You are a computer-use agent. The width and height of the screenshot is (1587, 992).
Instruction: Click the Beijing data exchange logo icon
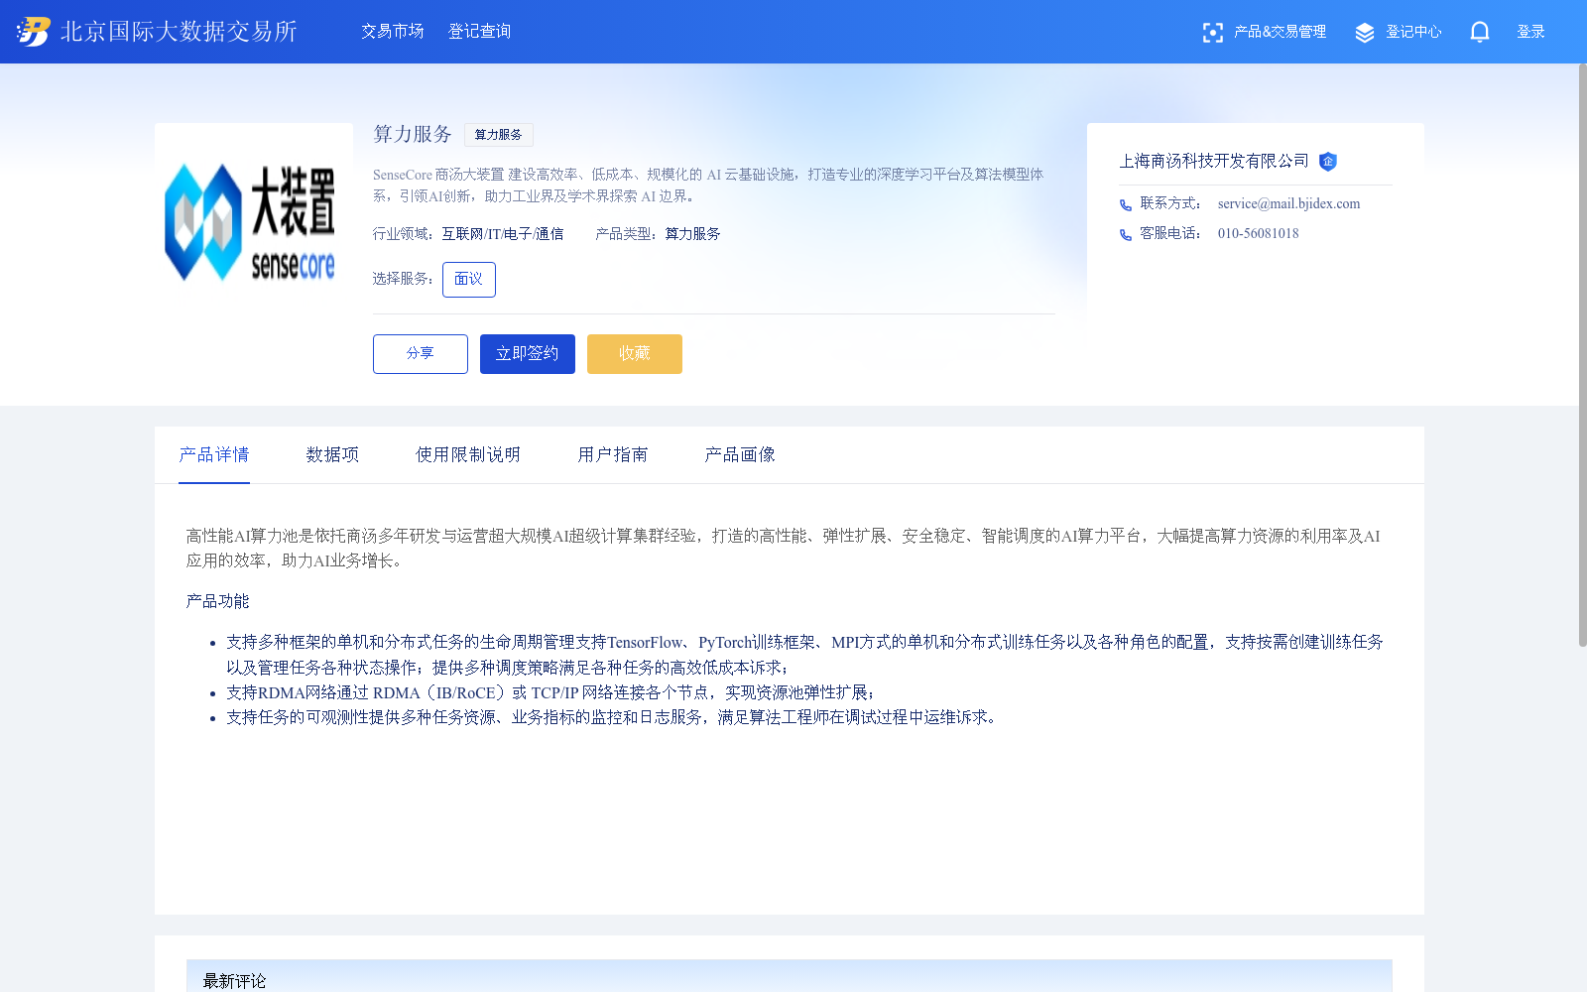(x=34, y=32)
